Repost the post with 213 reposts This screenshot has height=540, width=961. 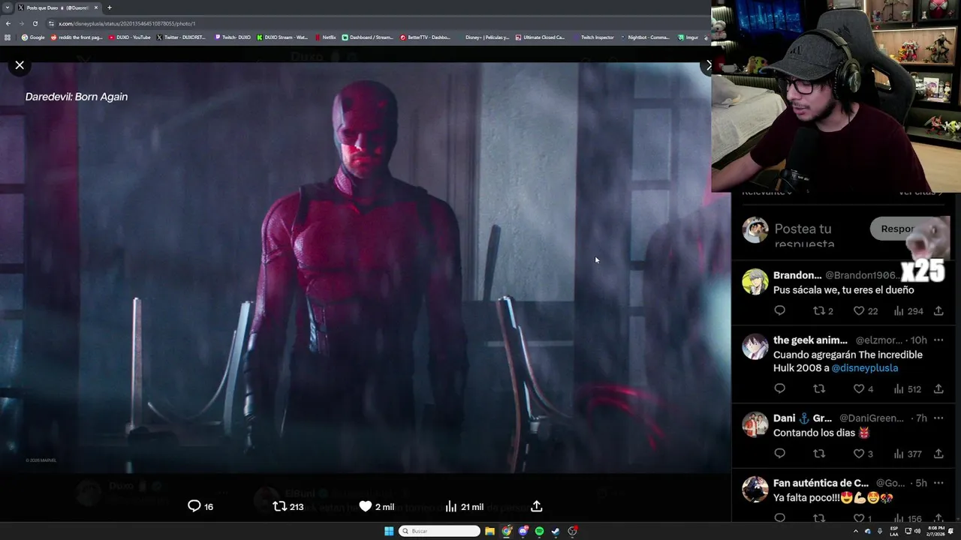[288, 506]
